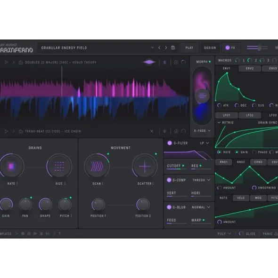Play the Doubles Venus Theory sample

pos(6,62)
